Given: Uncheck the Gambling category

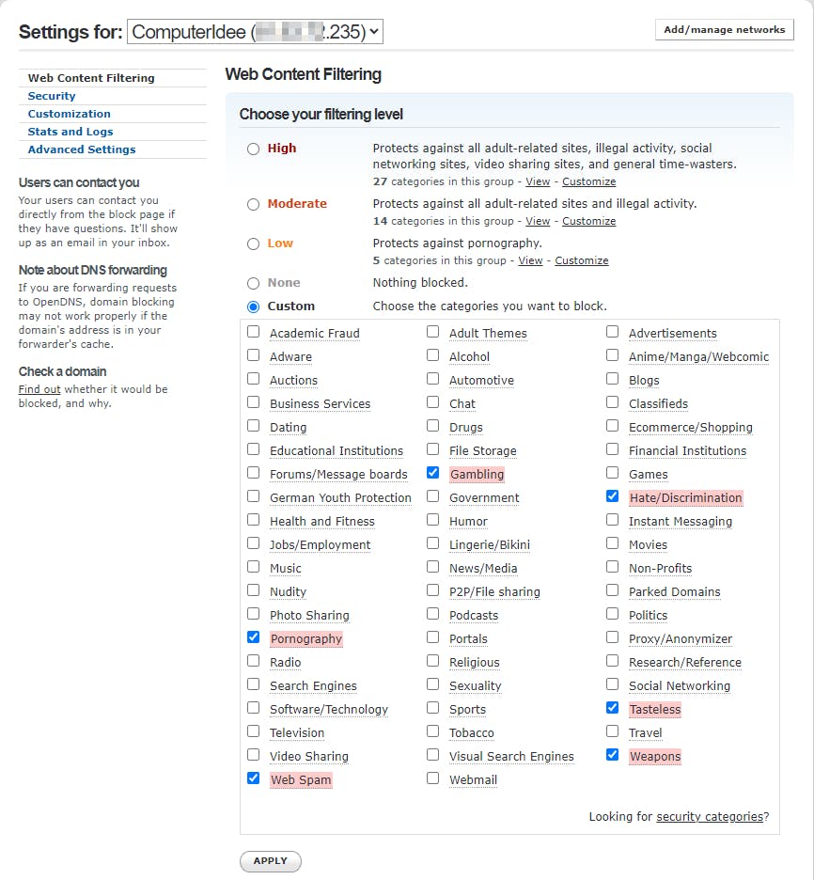Looking at the screenshot, I should pos(433,473).
